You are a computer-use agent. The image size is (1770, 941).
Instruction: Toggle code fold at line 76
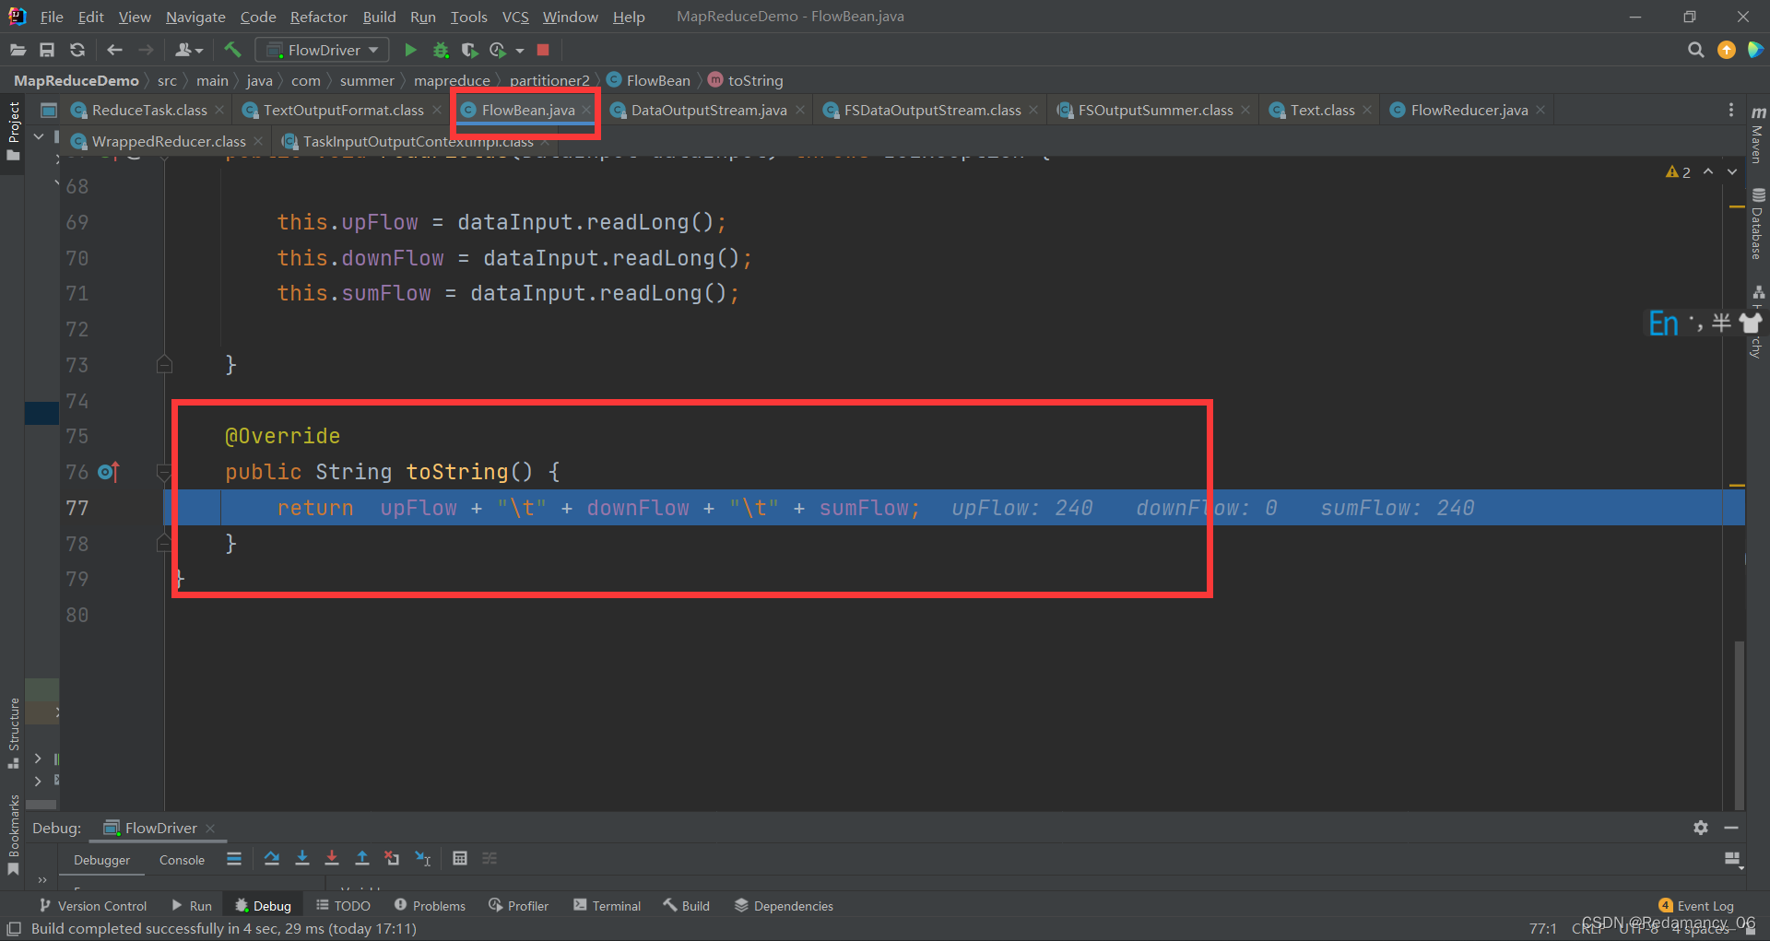[164, 473]
